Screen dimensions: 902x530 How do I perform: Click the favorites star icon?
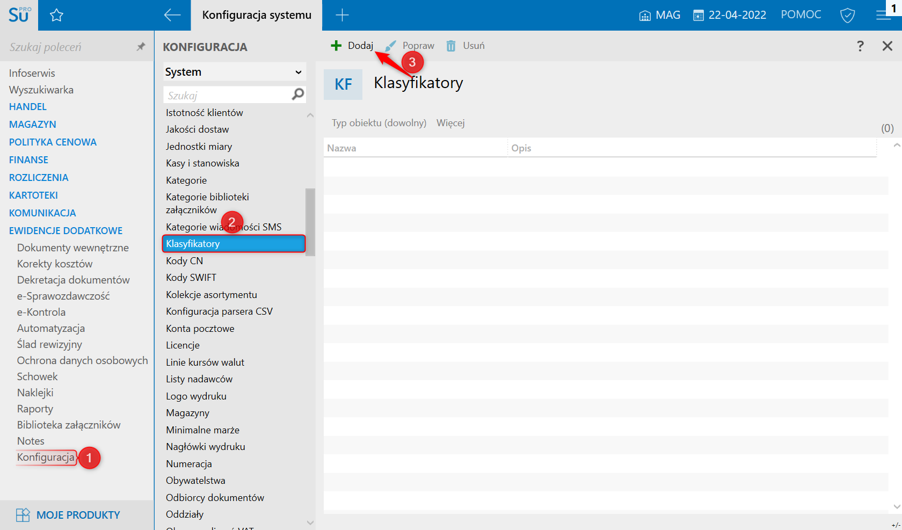pos(56,15)
